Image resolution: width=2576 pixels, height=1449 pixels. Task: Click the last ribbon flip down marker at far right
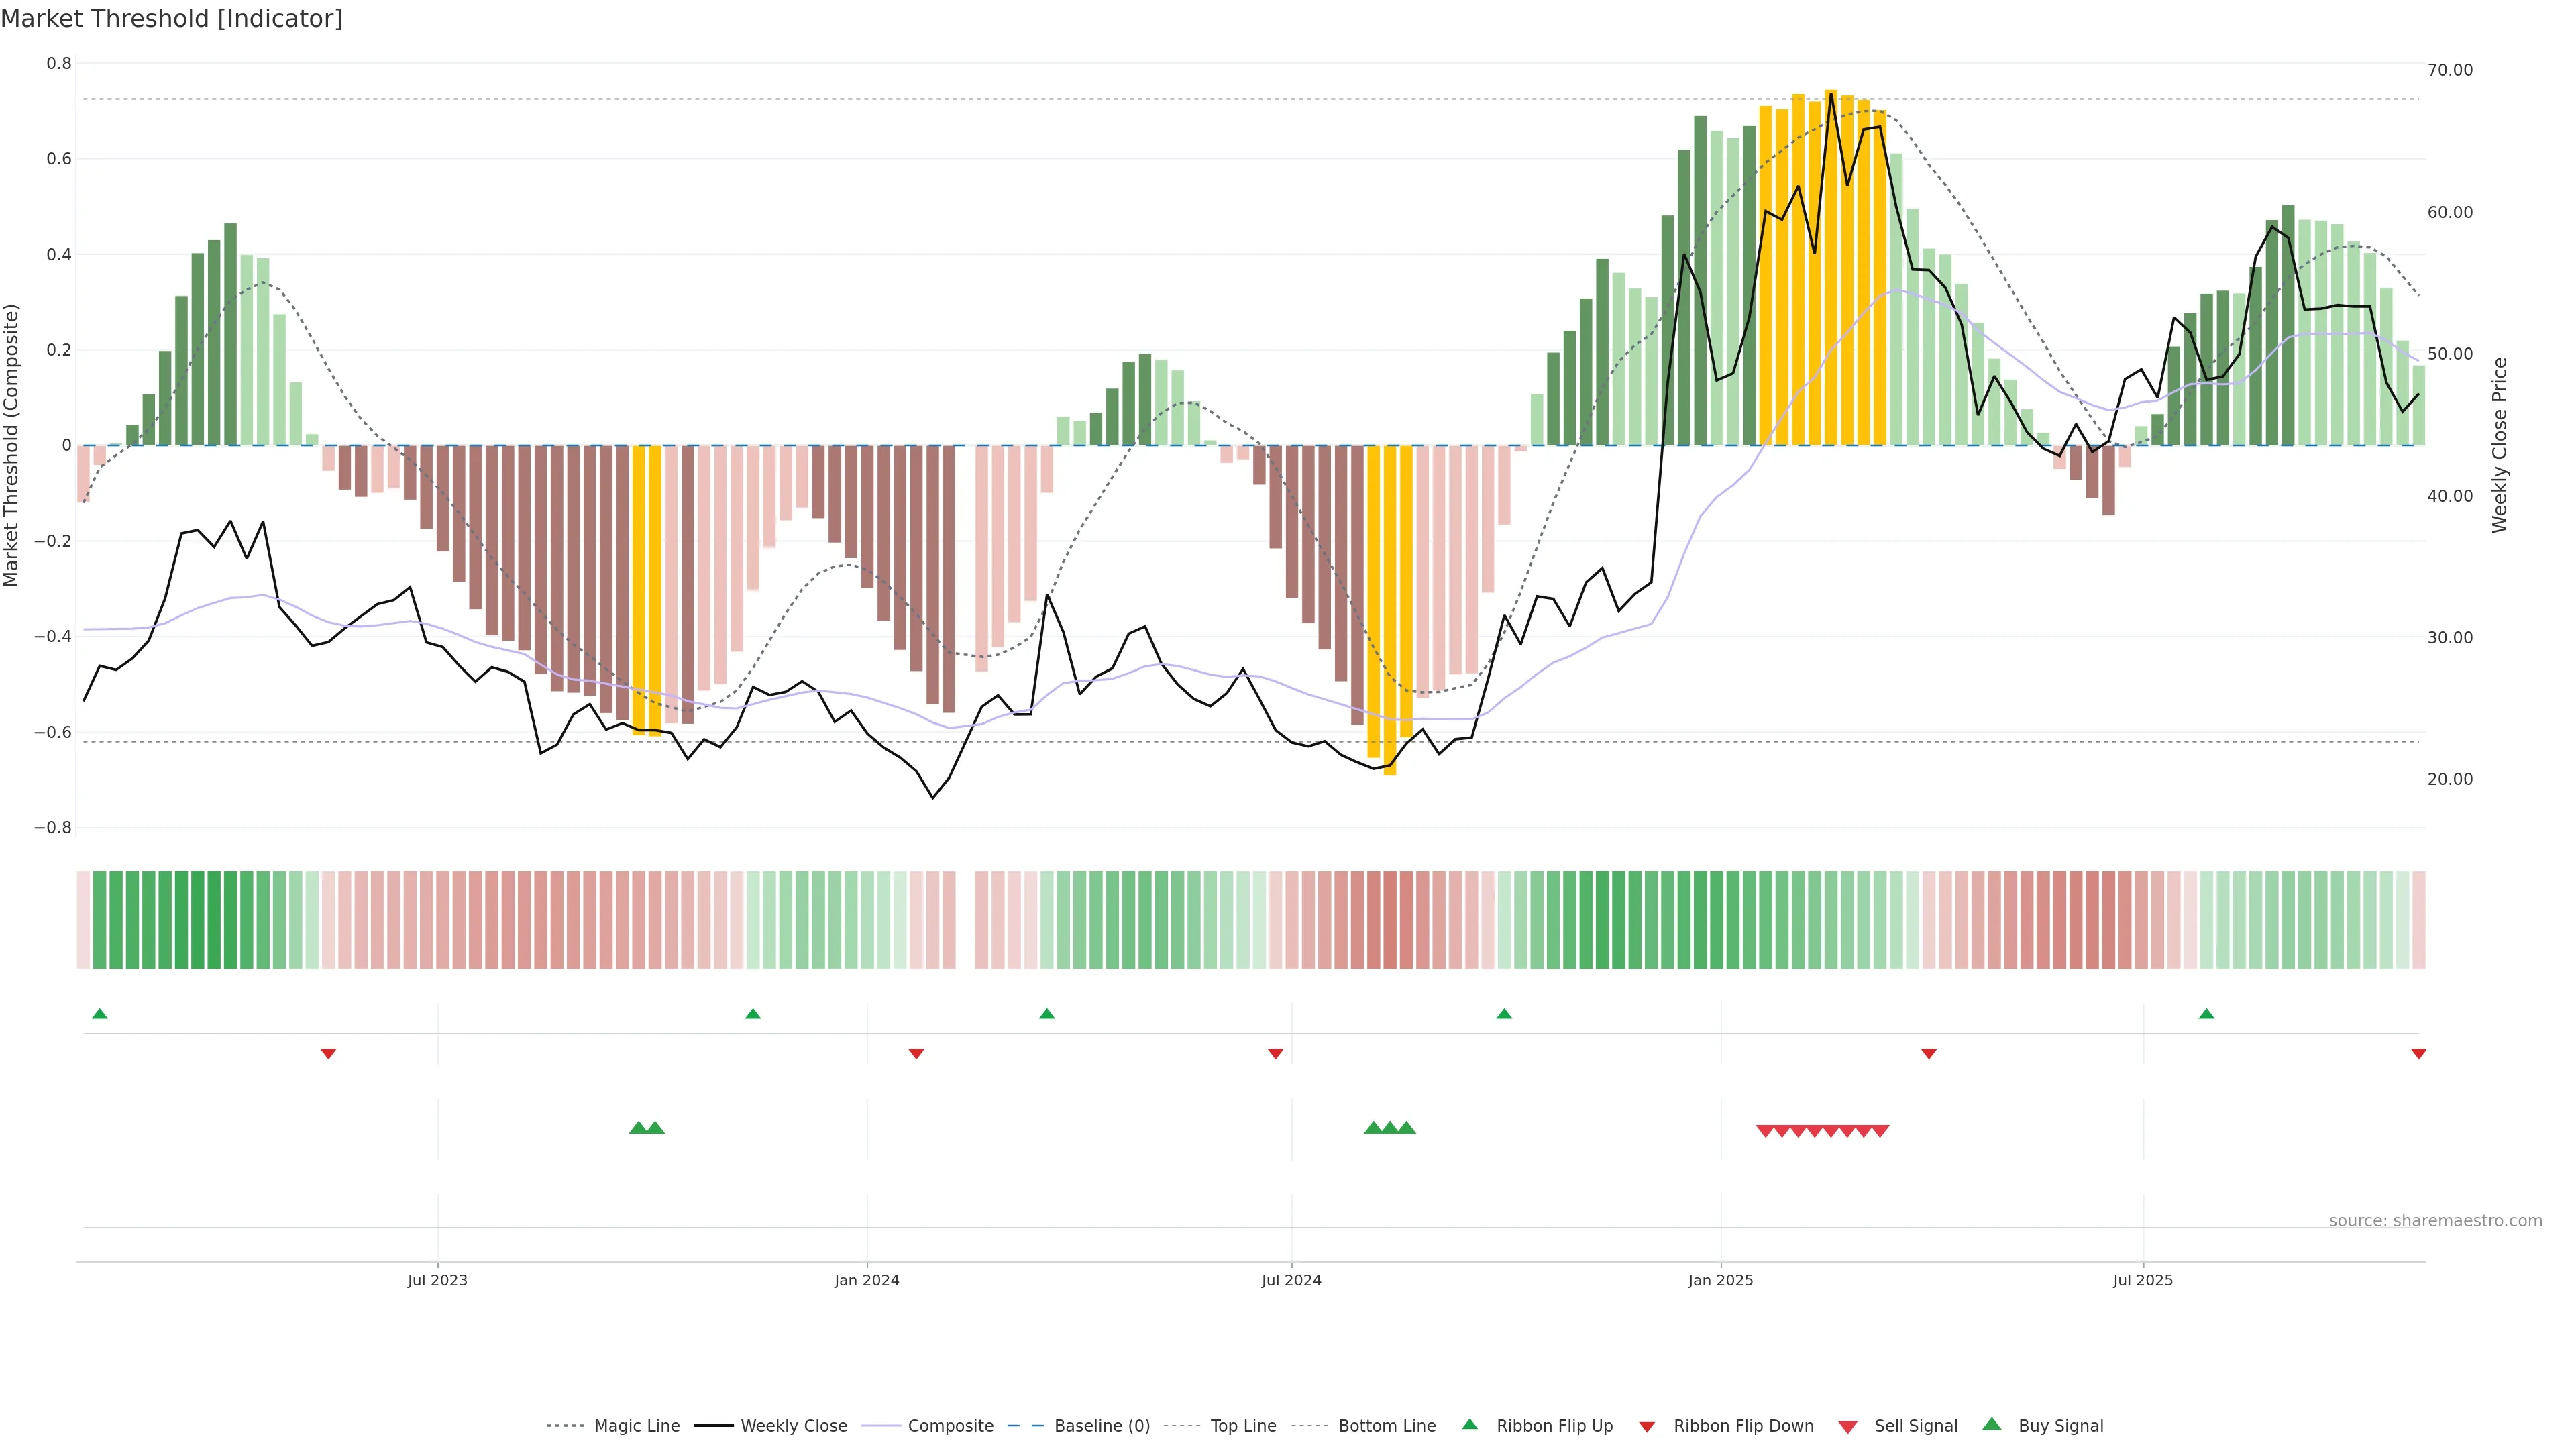pos(2418,1054)
